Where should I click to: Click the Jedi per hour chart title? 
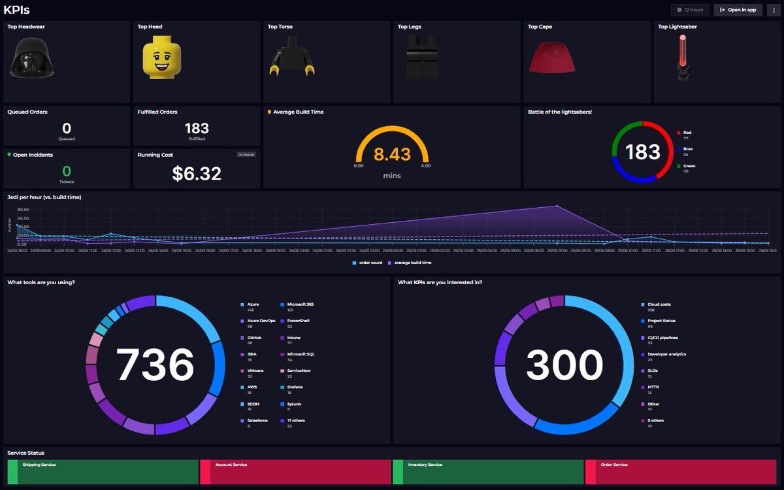coord(44,197)
